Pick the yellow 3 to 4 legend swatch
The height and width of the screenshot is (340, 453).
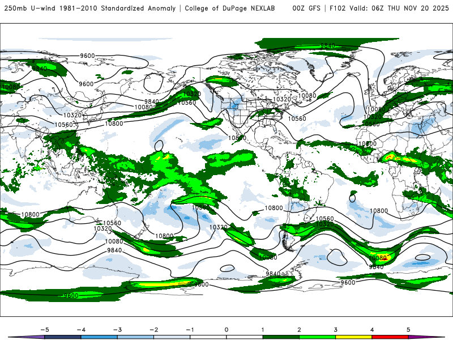tap(354, 337)
